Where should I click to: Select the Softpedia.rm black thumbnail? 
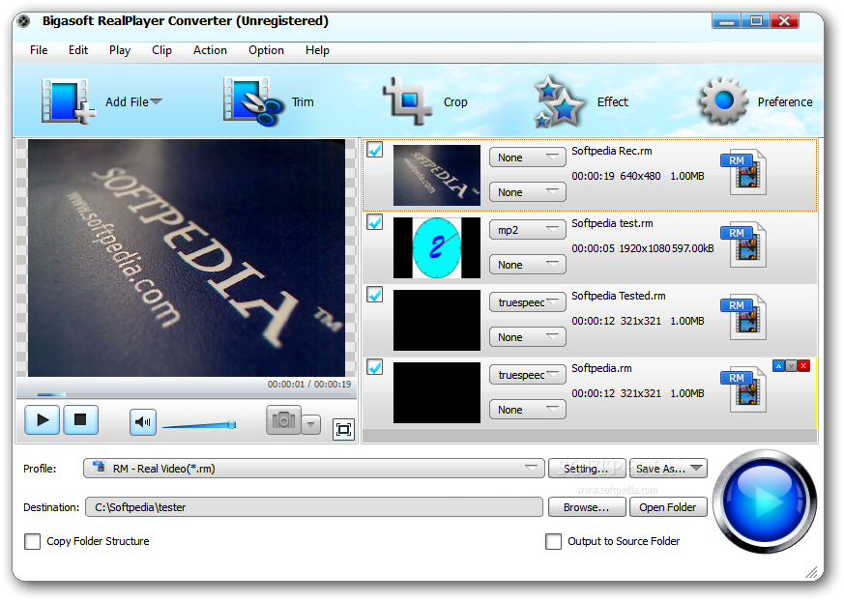pos(437,392)
